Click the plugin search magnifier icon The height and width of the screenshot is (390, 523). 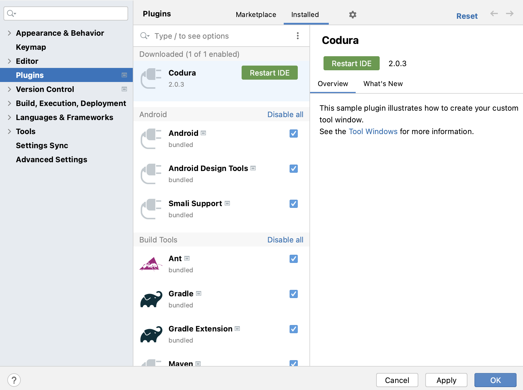(145, 36)
